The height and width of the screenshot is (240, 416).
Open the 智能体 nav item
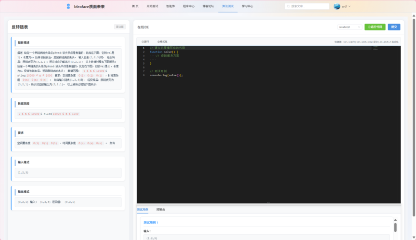[x=170, y=6]
